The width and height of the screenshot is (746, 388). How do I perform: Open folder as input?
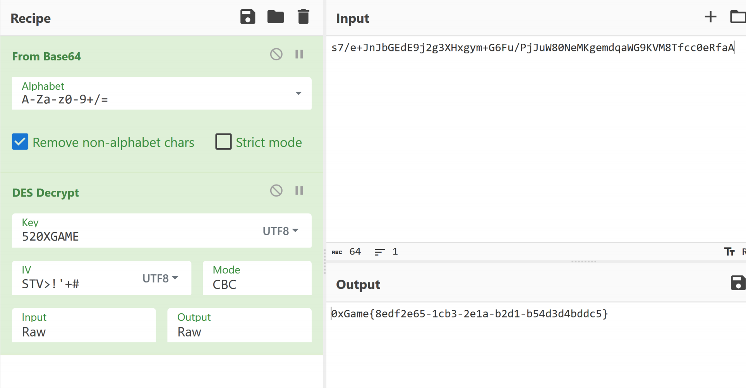click(x=737, y=17)
